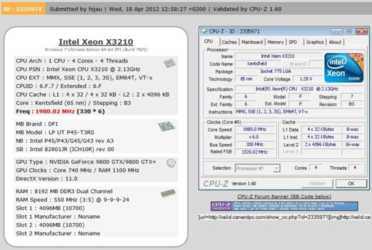Viewport: 372px width, 250px height.
Task: Click the MB Model : LP UT P45-T3RS line
Action: (x=55, y=132)
